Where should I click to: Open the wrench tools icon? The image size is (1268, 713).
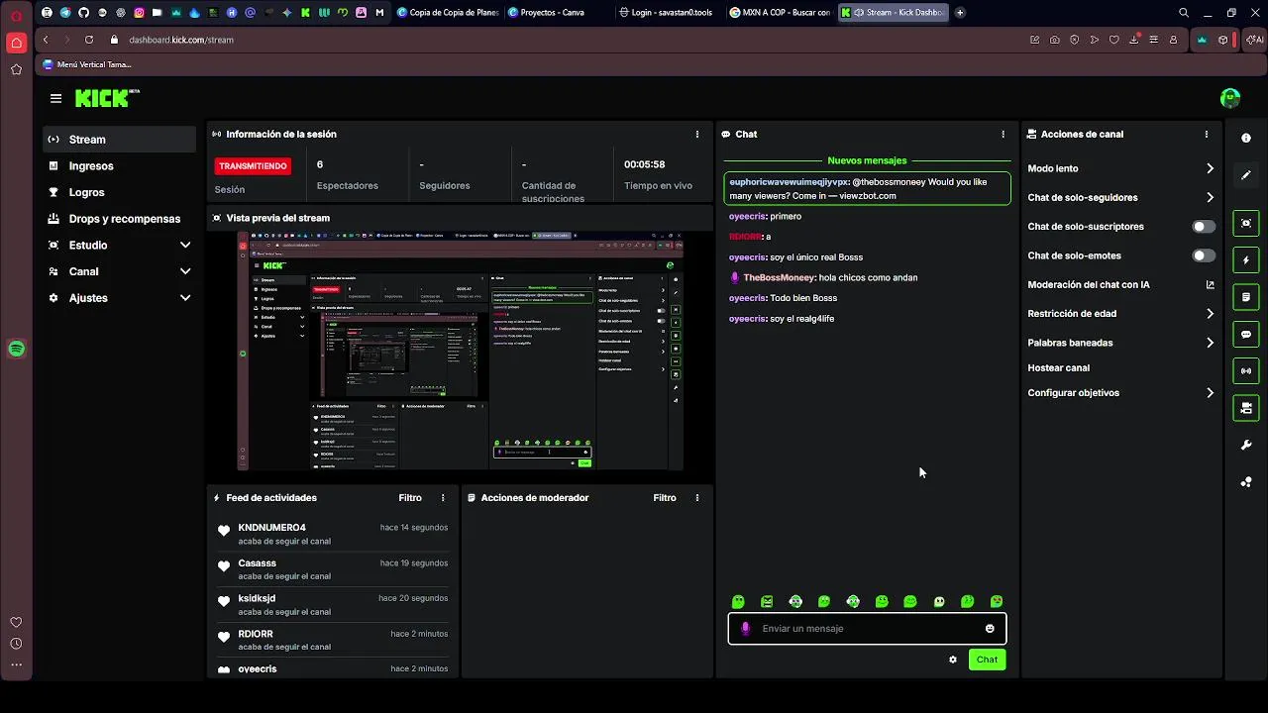[x=1246, y=446]
